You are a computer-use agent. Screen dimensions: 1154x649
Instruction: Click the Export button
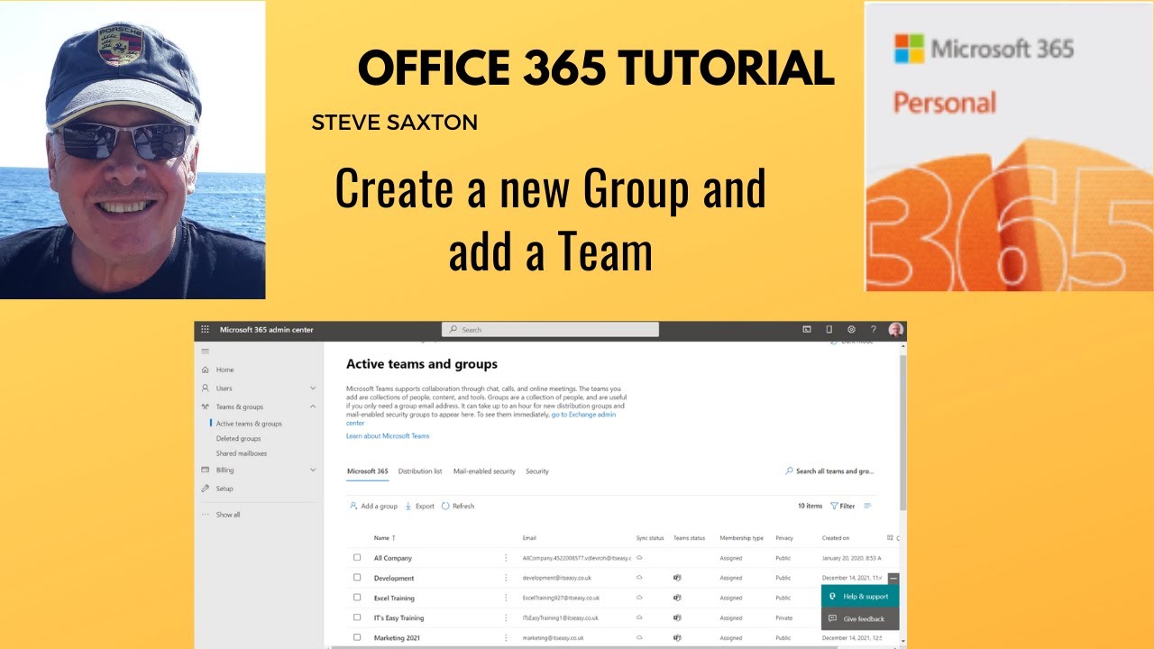(420, 507)
